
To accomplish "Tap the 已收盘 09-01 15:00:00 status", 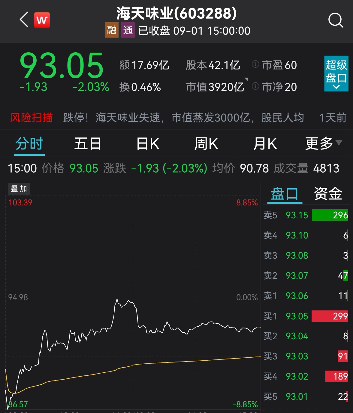I will tap(194, 31).
